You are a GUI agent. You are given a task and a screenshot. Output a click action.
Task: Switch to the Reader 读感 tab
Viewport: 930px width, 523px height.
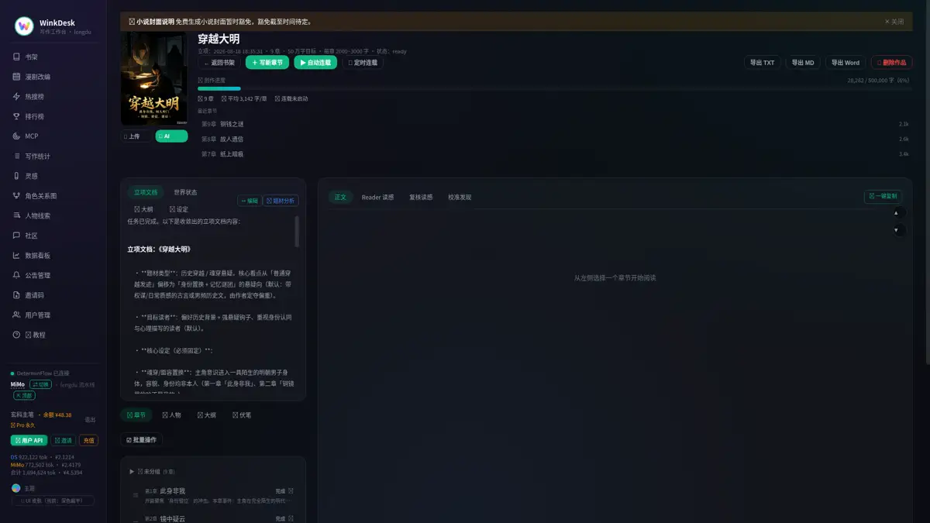[x=377, y=197]
